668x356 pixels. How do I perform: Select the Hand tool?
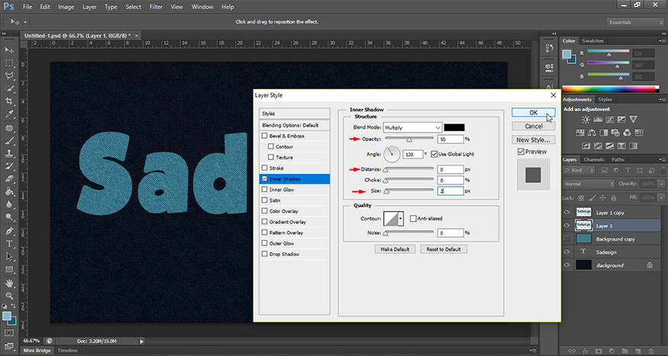[x=9, y=284]
